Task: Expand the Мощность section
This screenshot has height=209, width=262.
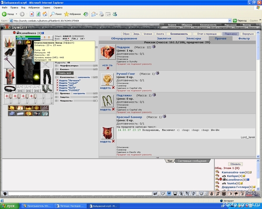Action: (56, 101)
